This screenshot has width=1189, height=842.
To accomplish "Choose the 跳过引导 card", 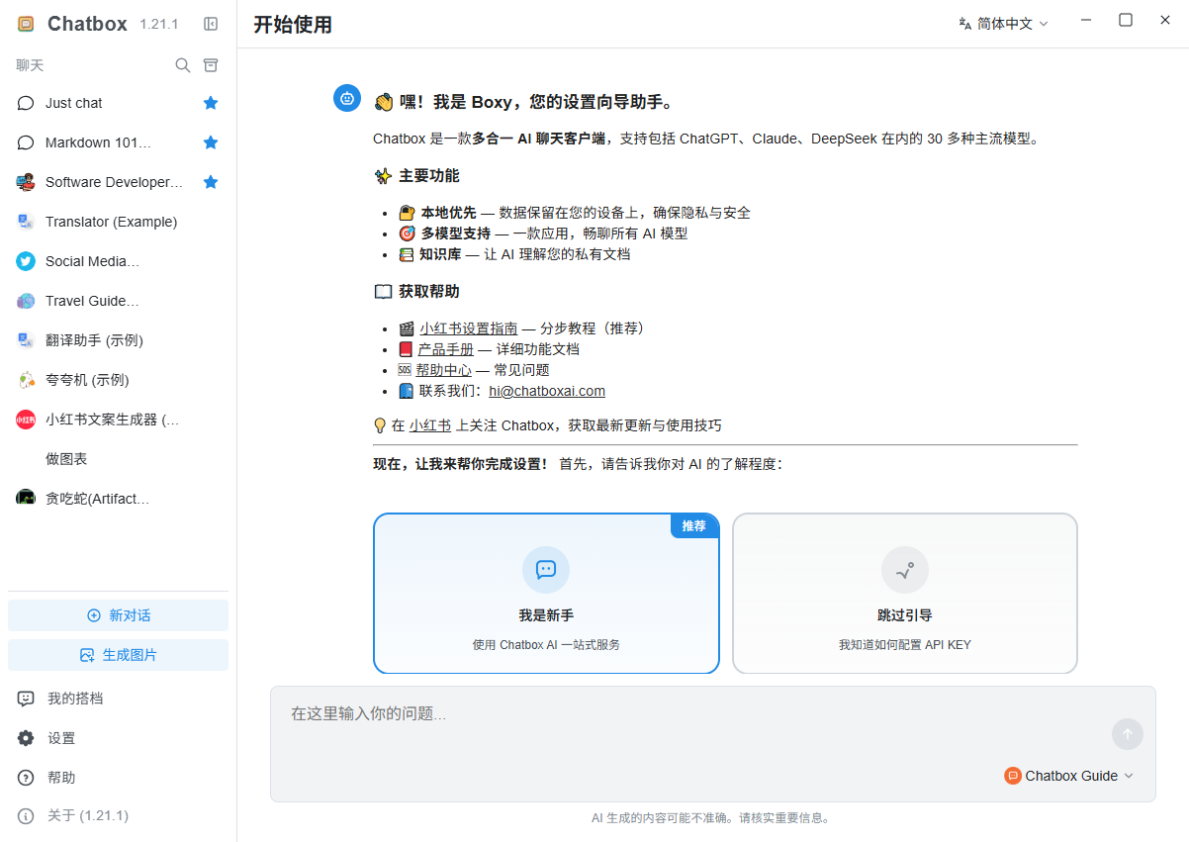I will 905,594.
